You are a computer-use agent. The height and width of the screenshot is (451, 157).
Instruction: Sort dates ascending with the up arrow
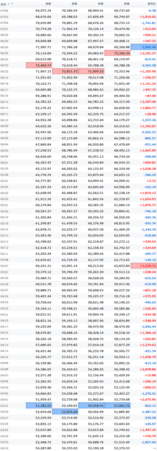9,4
